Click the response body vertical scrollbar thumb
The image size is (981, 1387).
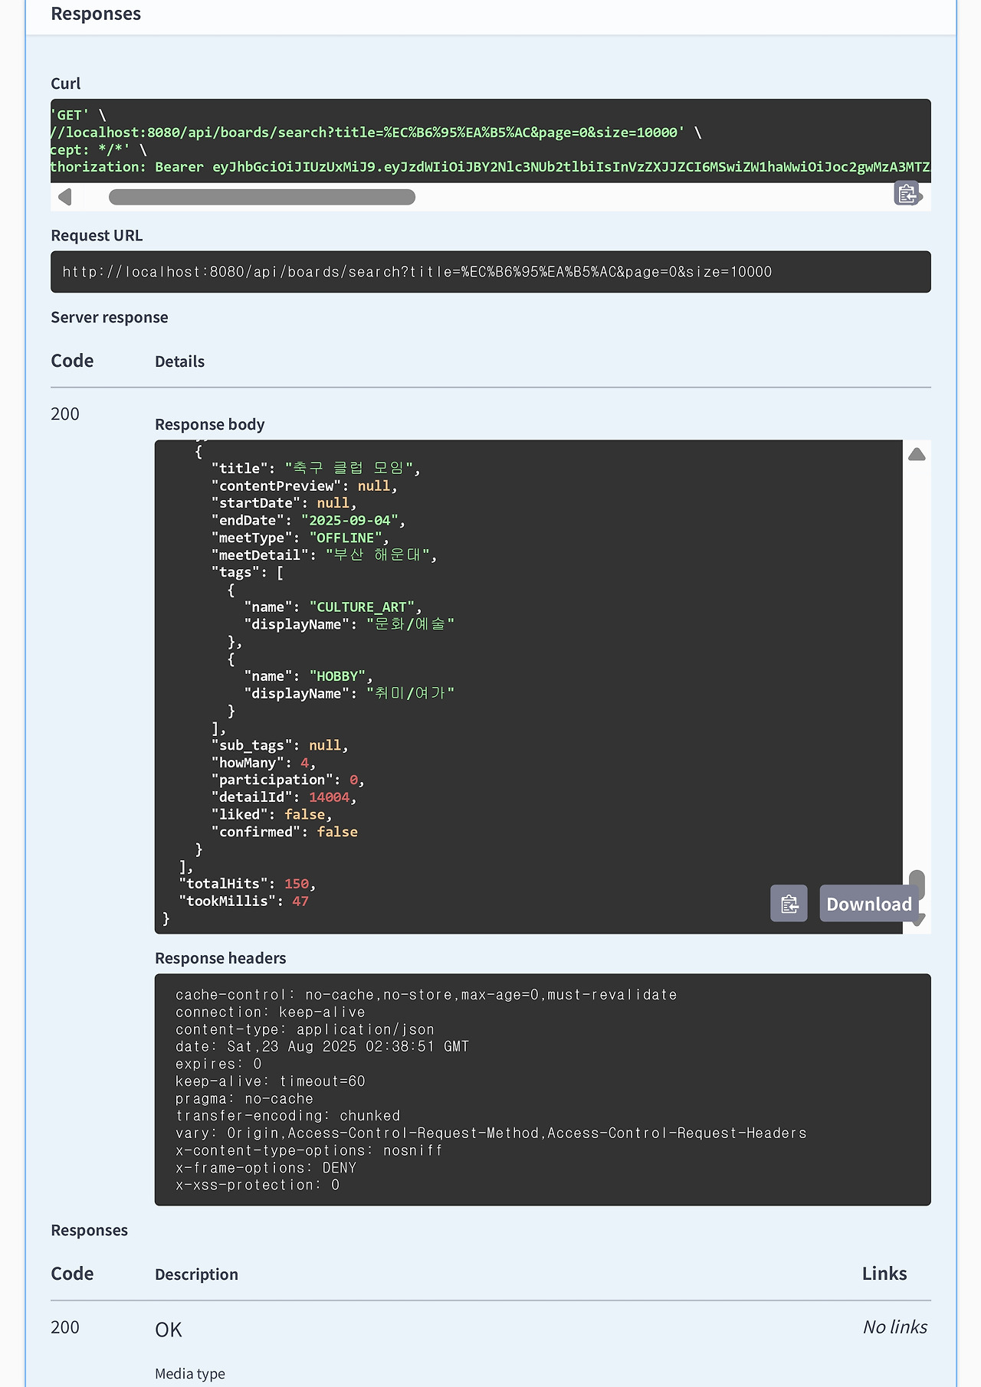click(917, 883)
